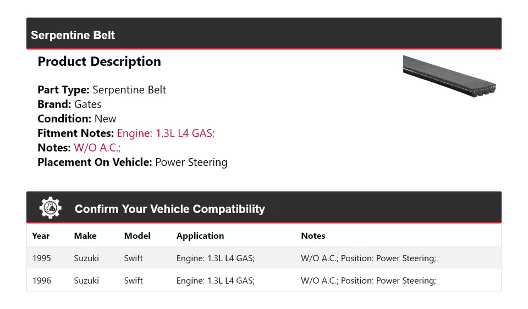Click Suzuki in the 1995 row
Screen dimensions: 528x309
[86, 258]
